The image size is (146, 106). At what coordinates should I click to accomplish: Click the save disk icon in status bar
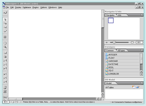click(x=16, y=102)
